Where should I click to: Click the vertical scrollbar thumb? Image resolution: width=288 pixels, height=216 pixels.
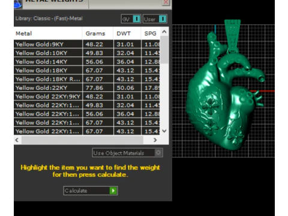(x=164, y=50)
